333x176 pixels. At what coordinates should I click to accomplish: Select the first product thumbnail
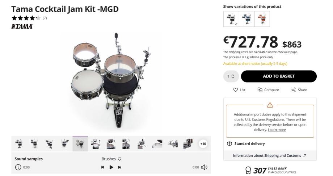click(19, 144)
